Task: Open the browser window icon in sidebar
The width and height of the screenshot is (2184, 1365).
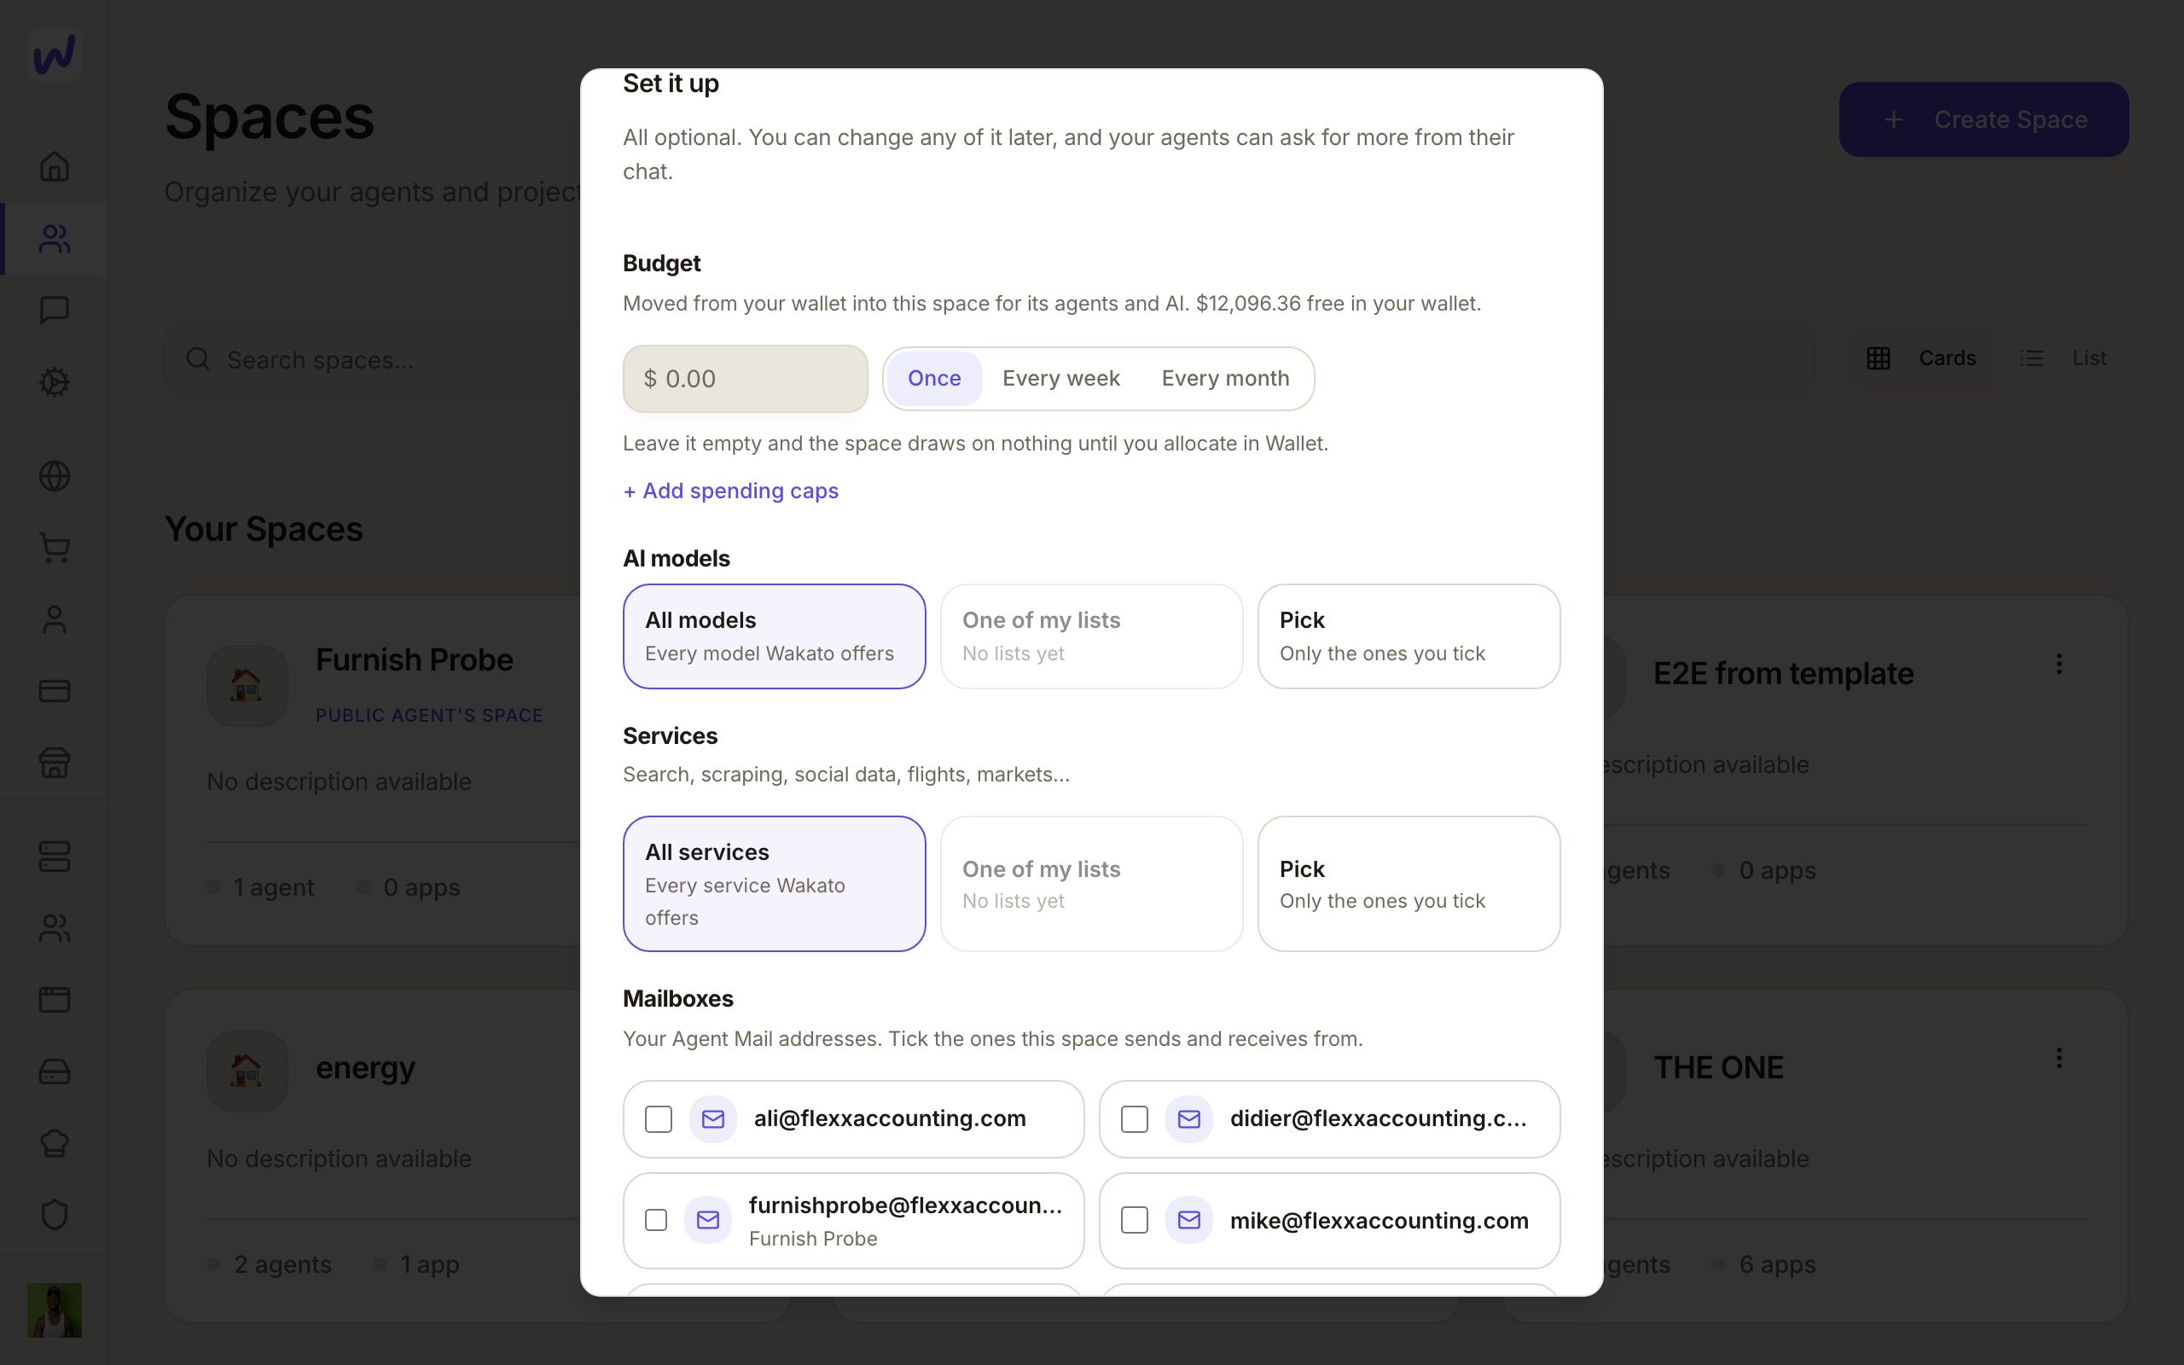Action: click(54, 999)
